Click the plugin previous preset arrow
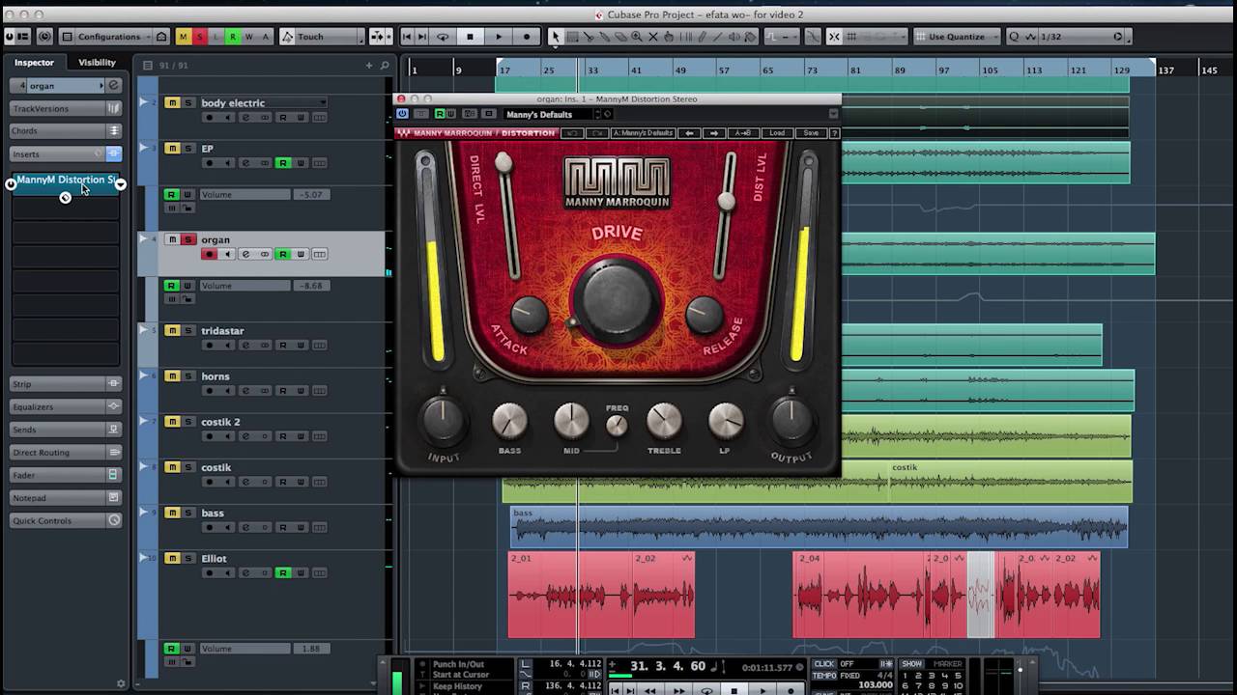This screenshot has height=695, width=1237. click(x=689, y=133)
